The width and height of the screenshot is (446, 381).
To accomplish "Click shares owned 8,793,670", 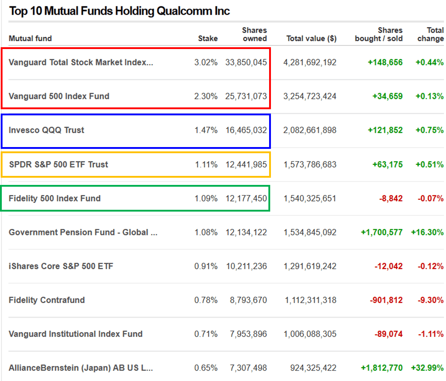I will pos(249,300).
